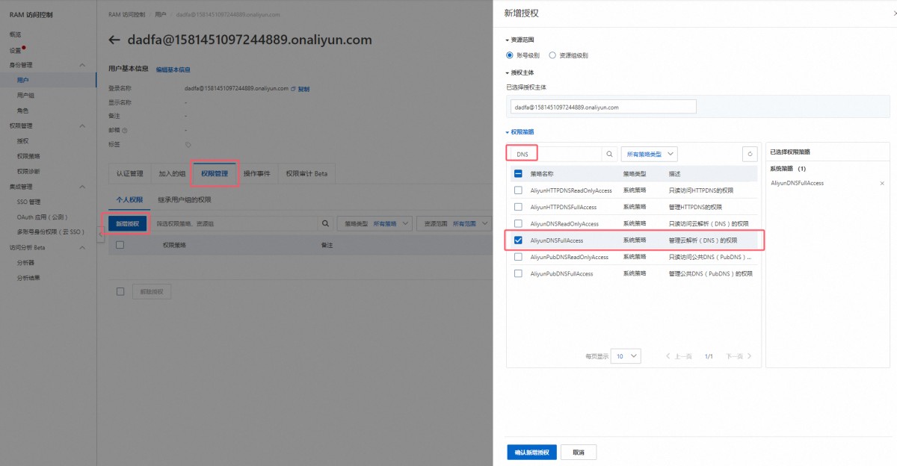Collapse the 访问分析 Beta sidebar group
Screen dimensions: 897x466
pos(82,248)
